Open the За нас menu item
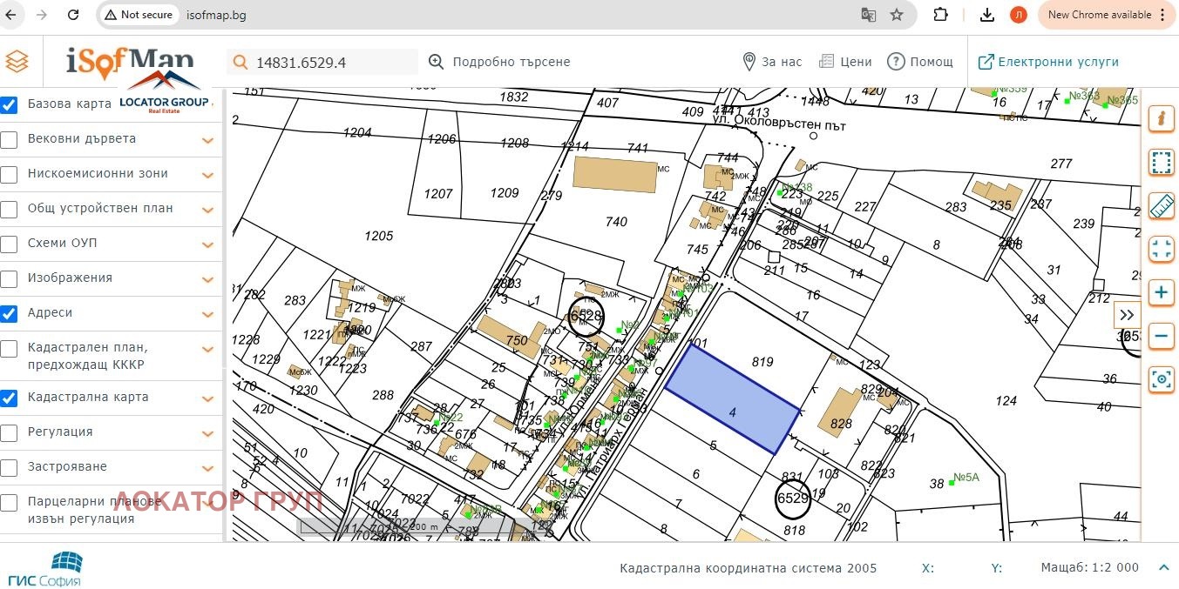This screenshot has height=589, width=1179. click(771, 62)
